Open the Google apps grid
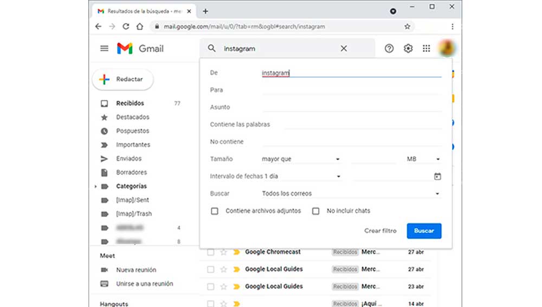 (x=426, y=48)
